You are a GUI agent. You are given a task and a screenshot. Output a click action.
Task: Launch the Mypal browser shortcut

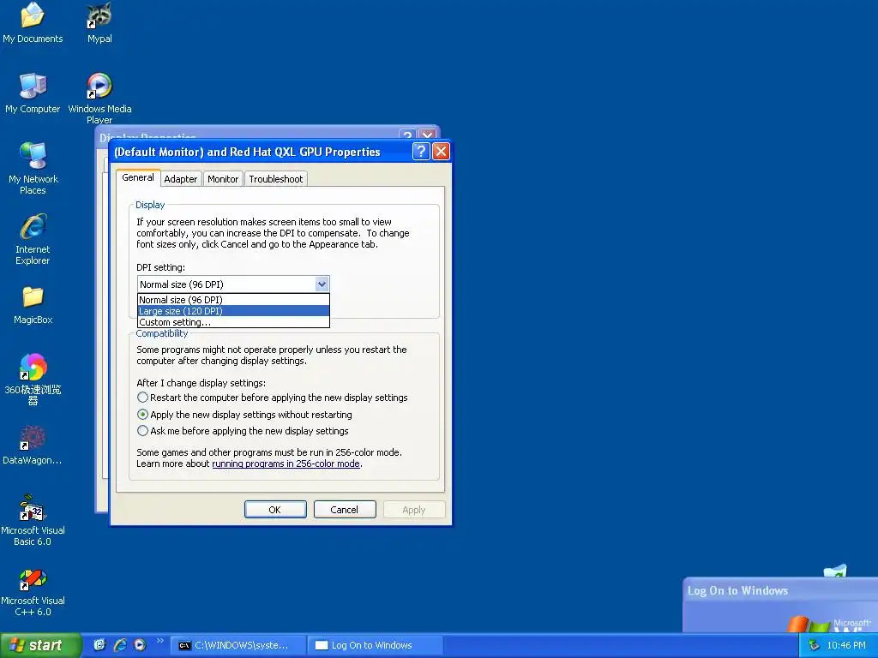click(99, 22)
